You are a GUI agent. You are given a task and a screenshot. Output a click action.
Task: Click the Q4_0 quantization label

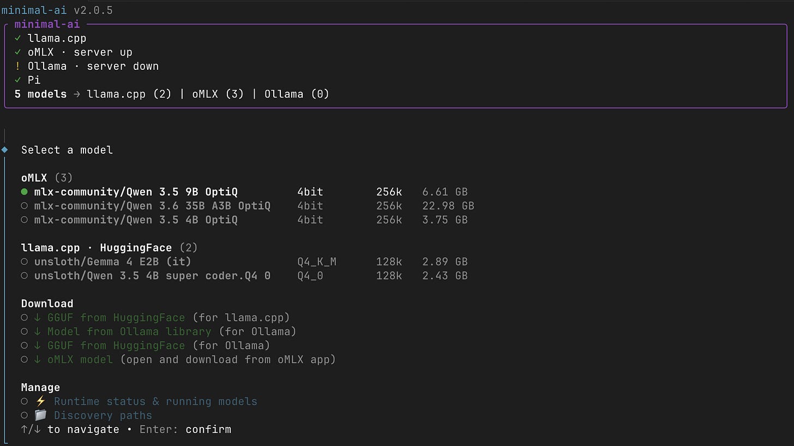310,276
